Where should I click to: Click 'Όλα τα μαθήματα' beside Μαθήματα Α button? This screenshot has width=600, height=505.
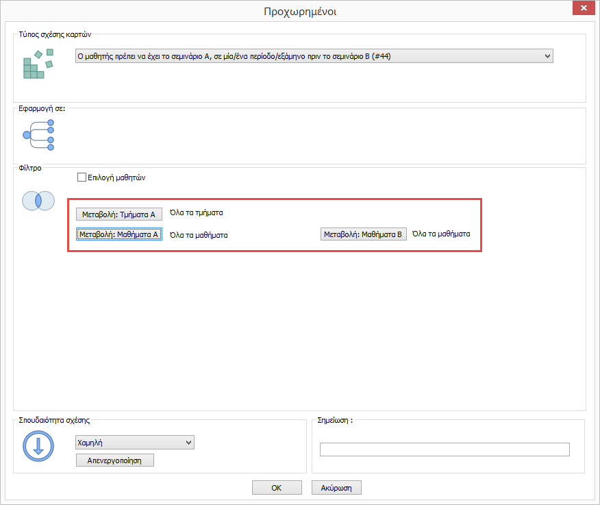coord(199,234)
